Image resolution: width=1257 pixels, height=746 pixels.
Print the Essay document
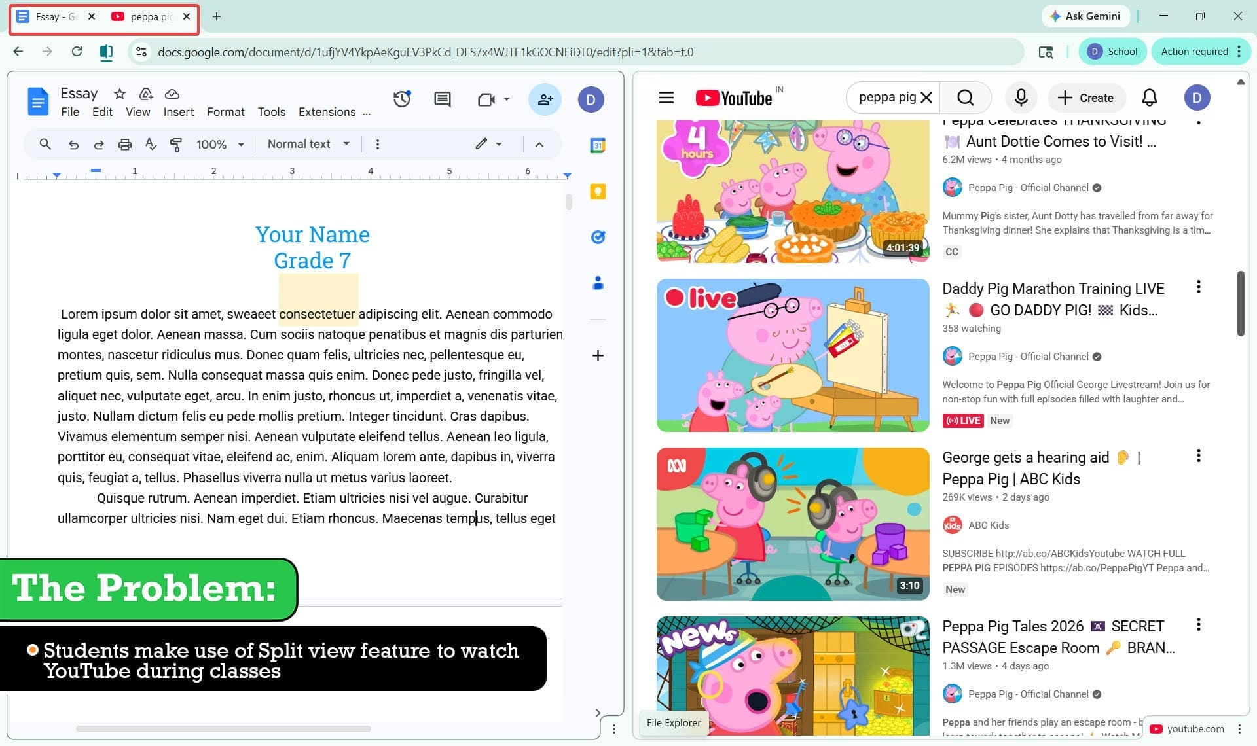(124, 145)
